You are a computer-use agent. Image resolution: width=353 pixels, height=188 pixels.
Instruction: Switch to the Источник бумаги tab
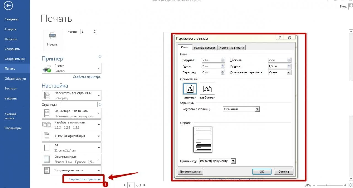(231, 48)
